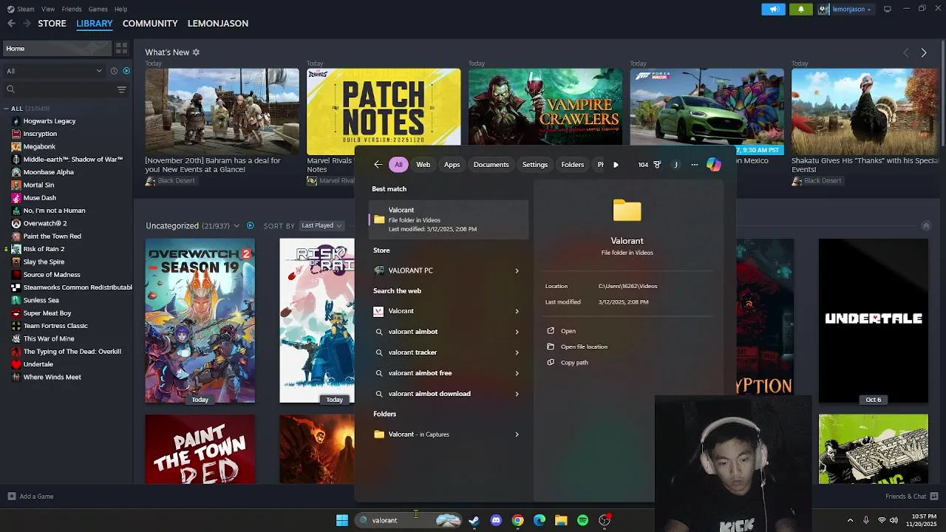Open Friends menu in Steam
The image size is (946, 532).
tap(72, 9)
